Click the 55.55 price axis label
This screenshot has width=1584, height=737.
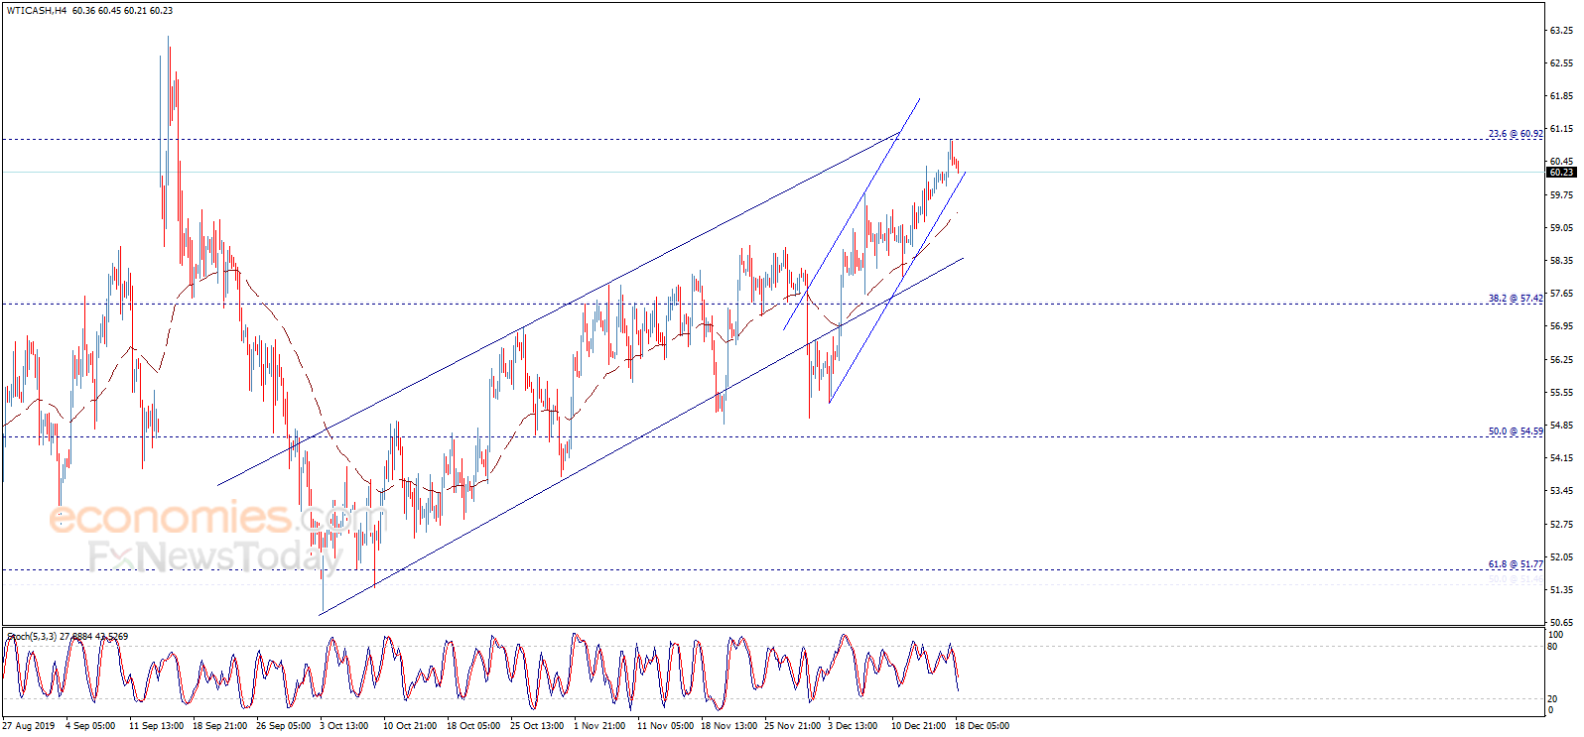pyautogui.click(x=1561, y=393)
